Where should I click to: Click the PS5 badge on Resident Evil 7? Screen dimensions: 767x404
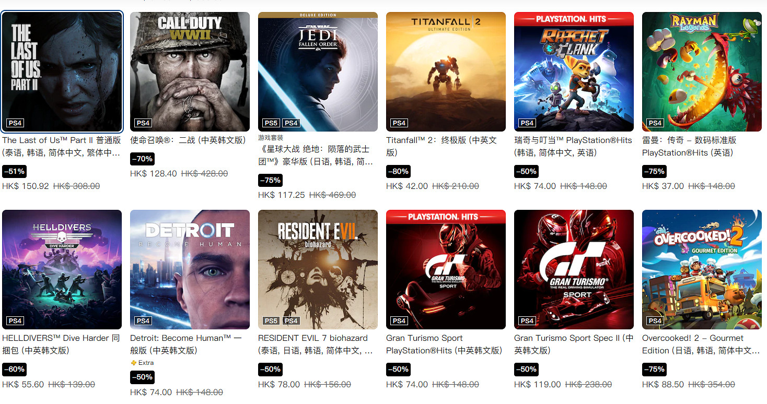[271, 321]
